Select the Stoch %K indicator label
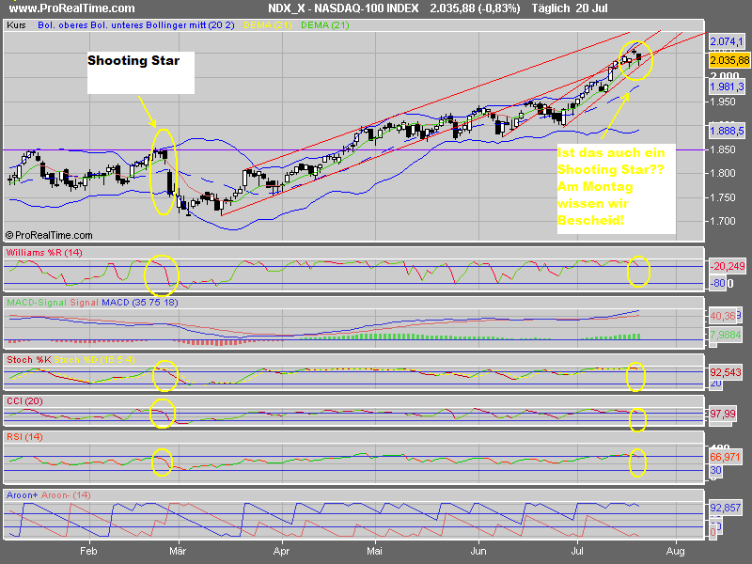The image size is (752, 564). (29, 360)
